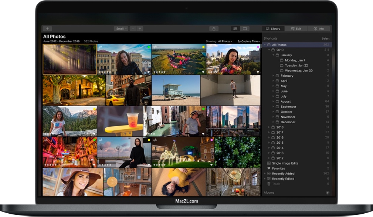Collapse the January folder tree
This screenshot has width=373, height=217.
pyautogui.click(x=274, y=55)
